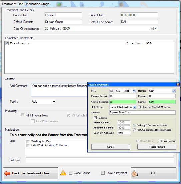Open the Tooth ALL dropdown

(54, 102)
